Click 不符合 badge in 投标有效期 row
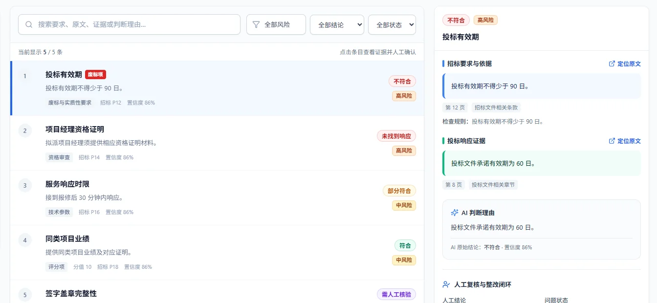657x303 pixels. [402, 81]
